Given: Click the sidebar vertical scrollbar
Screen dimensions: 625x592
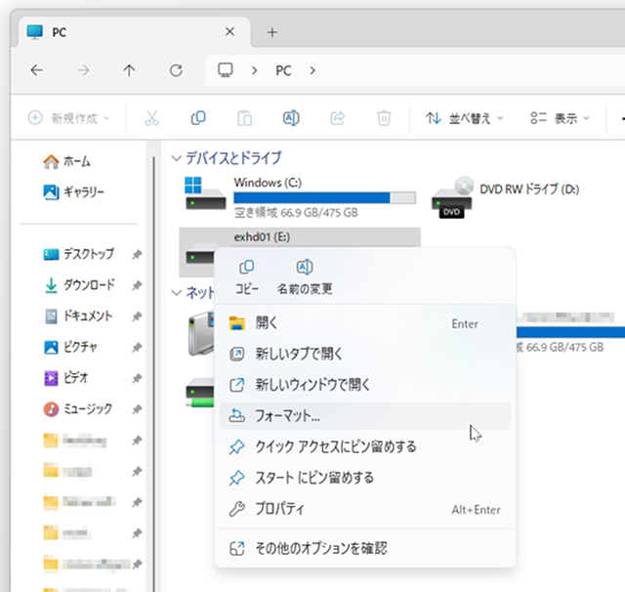Looking at the screenshot, I should point(154,374).
